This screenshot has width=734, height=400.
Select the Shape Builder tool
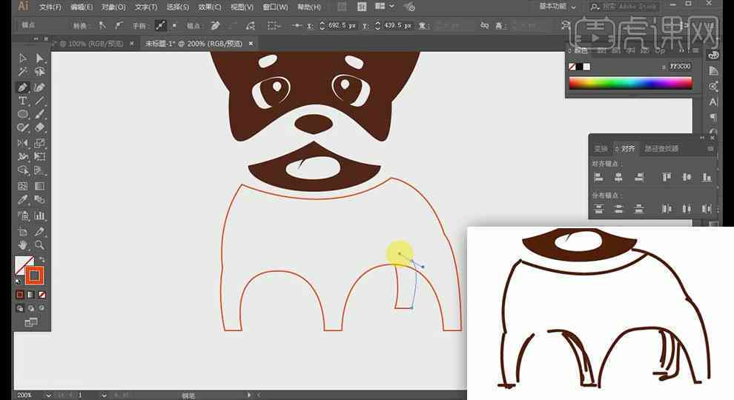[x=22, y=170]
